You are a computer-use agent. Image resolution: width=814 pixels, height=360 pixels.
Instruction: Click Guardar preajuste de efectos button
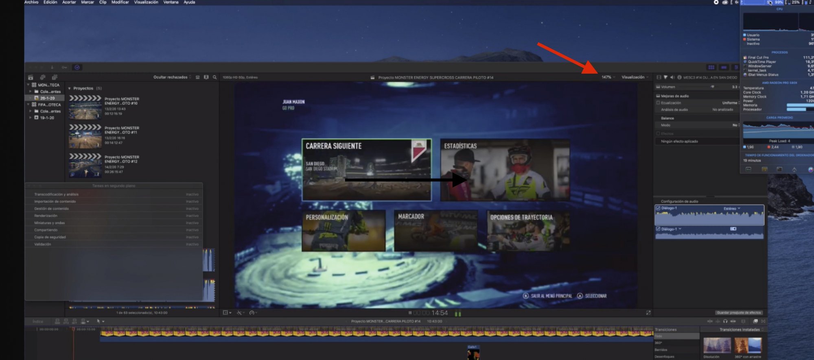tap(739, 312)
